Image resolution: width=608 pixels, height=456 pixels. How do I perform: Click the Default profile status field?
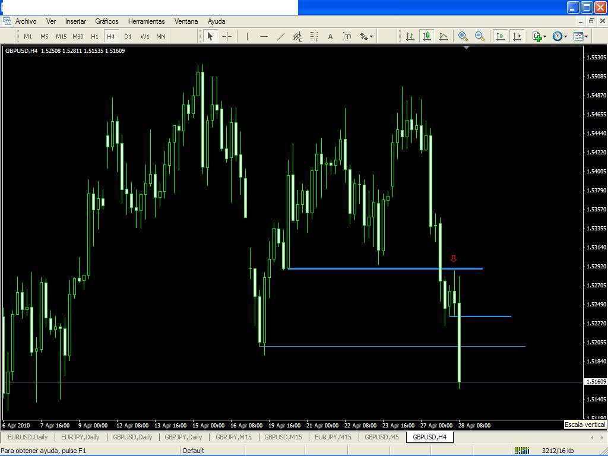(194, 451)
